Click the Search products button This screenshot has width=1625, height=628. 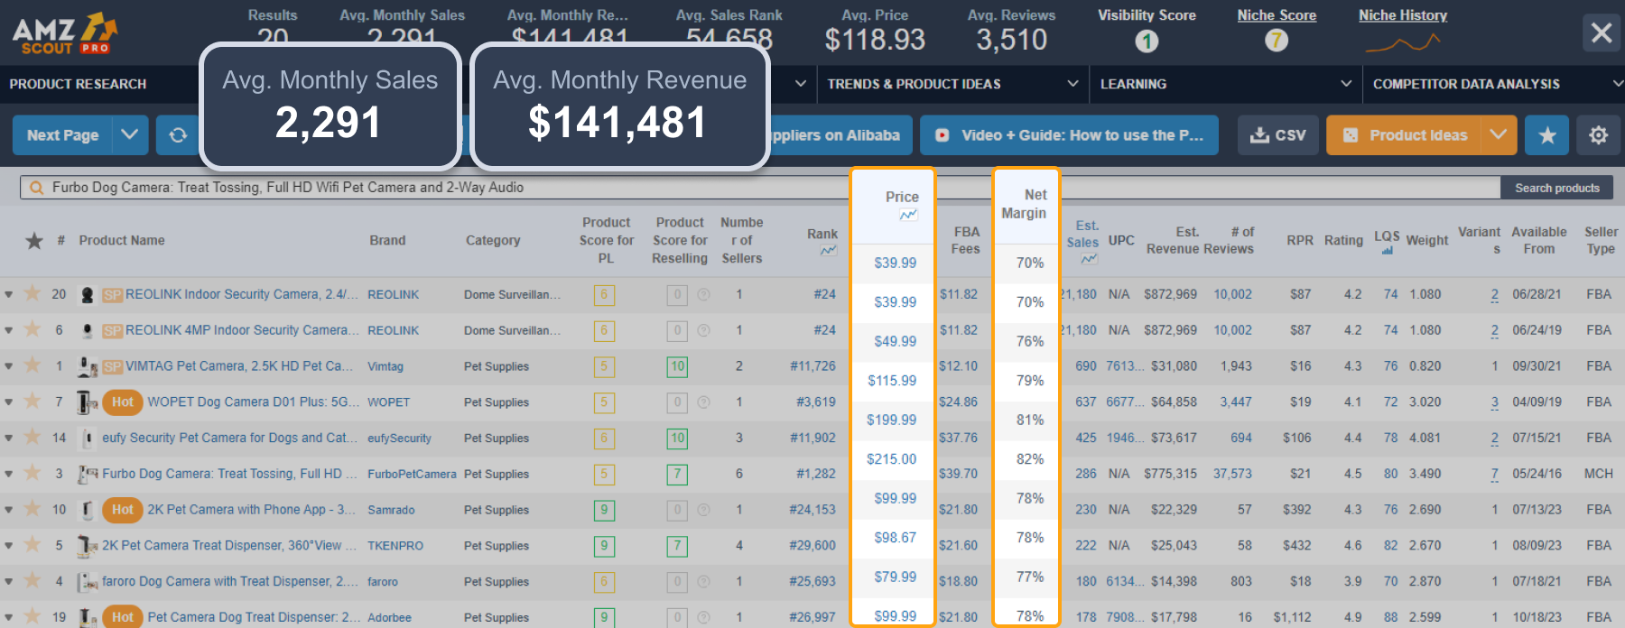pos(1556,188)
